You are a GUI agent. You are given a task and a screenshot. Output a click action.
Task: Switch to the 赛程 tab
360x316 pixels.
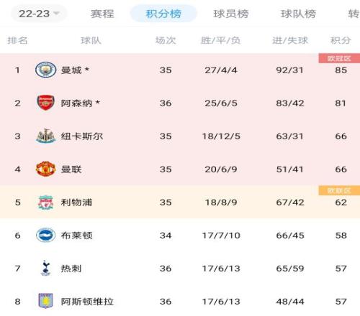pos(102,14)
